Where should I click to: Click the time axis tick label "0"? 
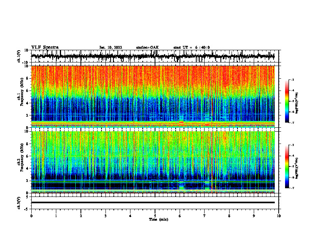pyautogui.click(x=31, y=216)
